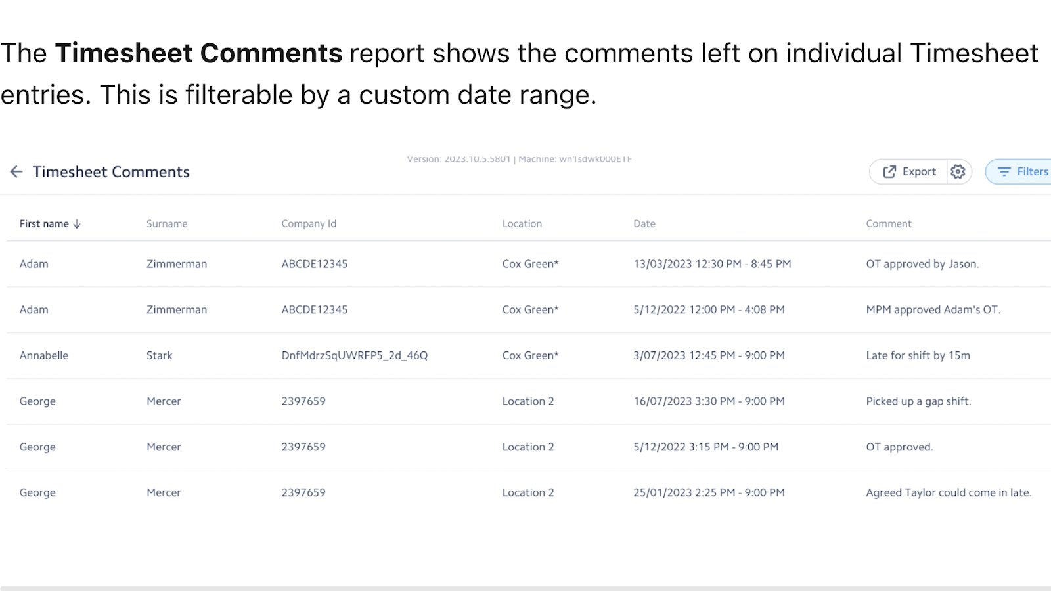Select the 'OT approved by Jason.' comment
Viewport: 1051px width, 591px height.
(922, 264)
